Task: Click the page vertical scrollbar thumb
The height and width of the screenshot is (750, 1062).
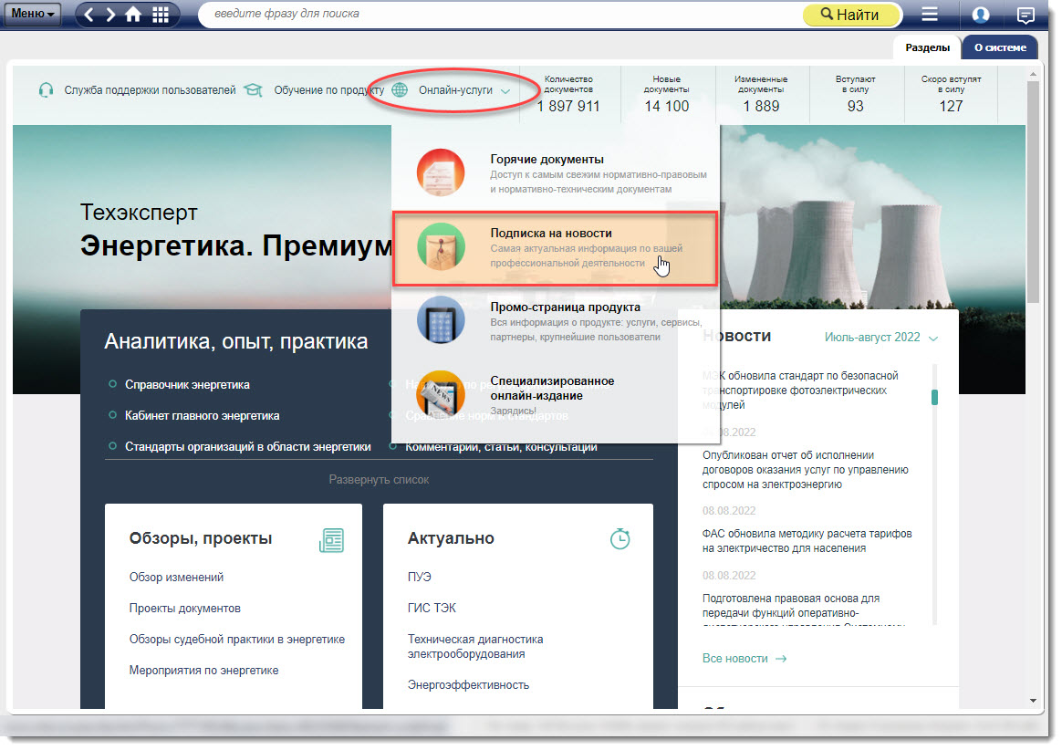Action: click(1032, 193)
